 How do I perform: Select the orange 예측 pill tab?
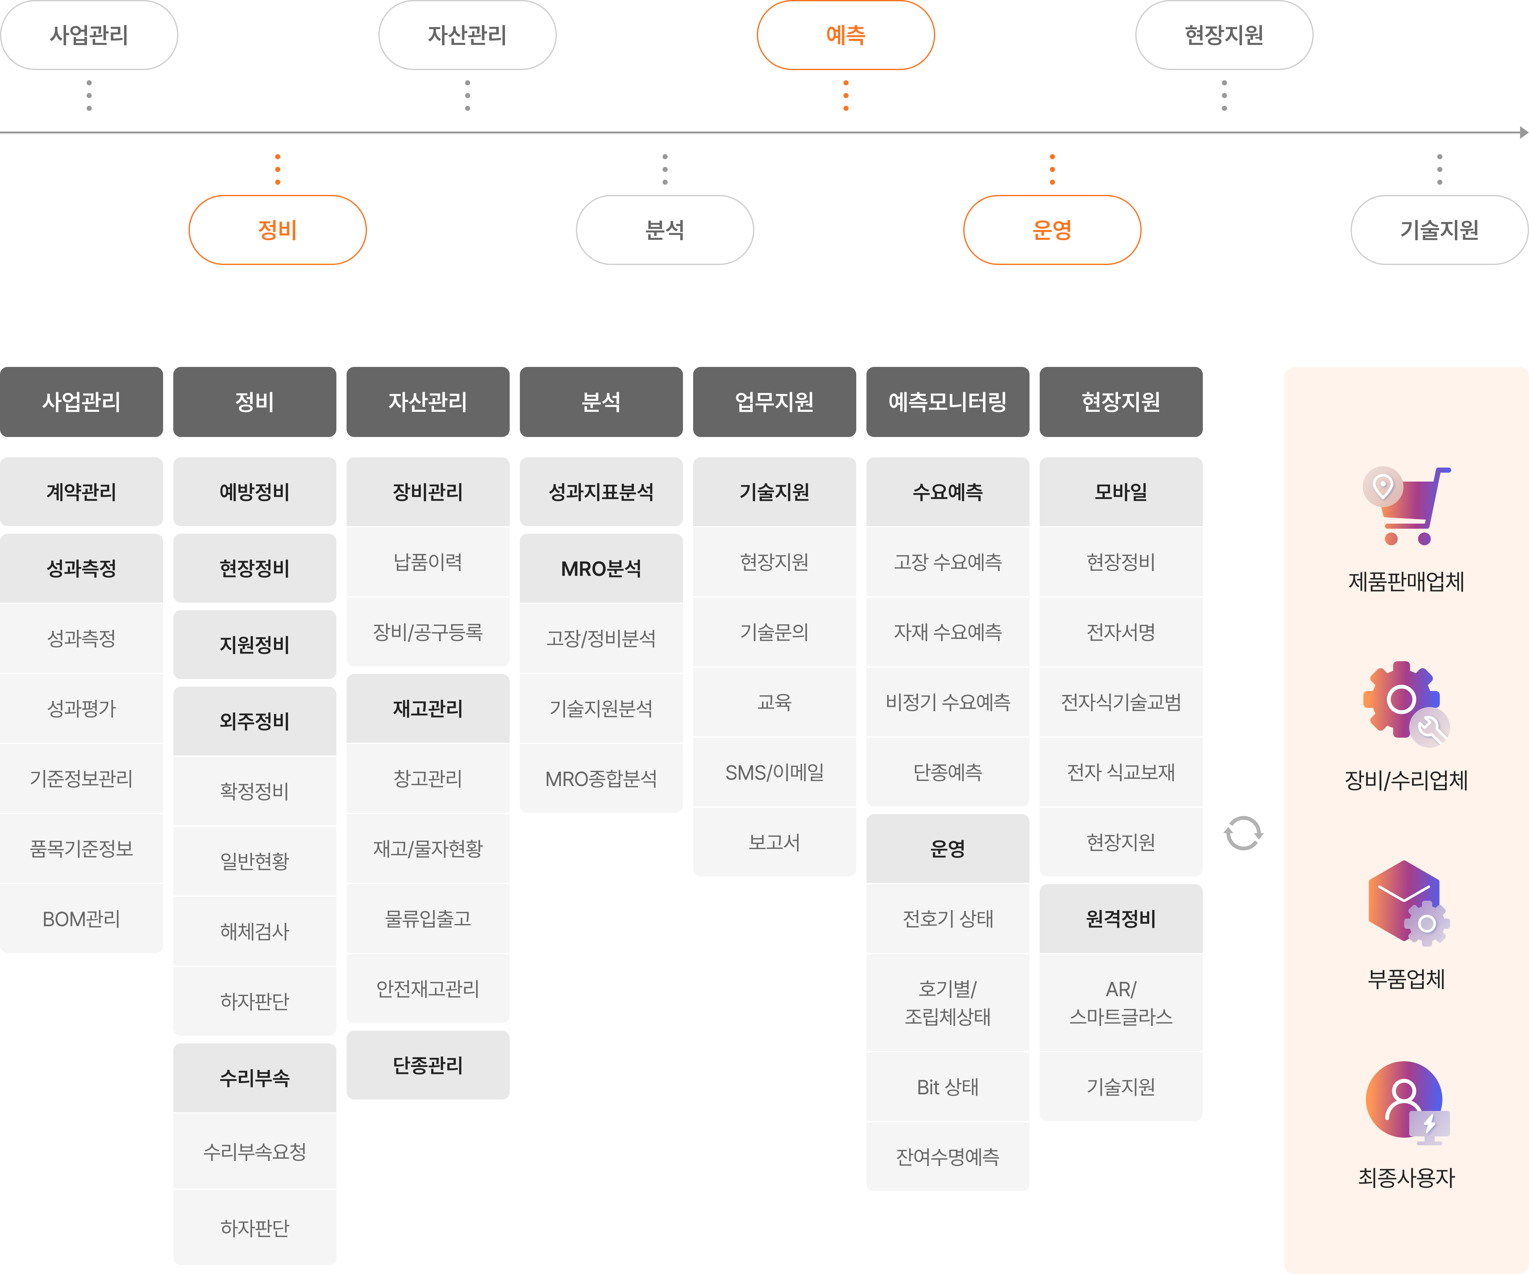click(x=845, y=35)
